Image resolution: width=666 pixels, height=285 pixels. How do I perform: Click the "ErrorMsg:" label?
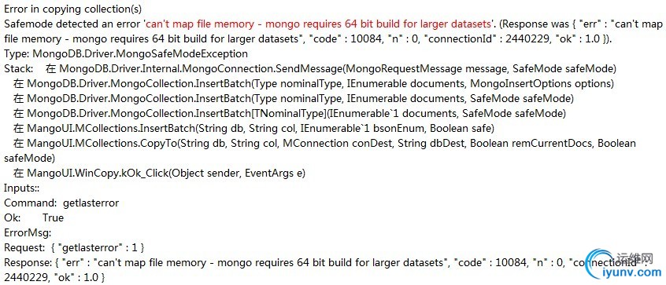click(x=28, y=232)
